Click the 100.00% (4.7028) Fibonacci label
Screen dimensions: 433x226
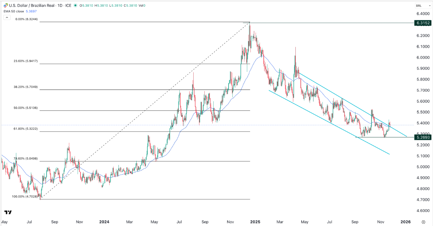point(24,197)
